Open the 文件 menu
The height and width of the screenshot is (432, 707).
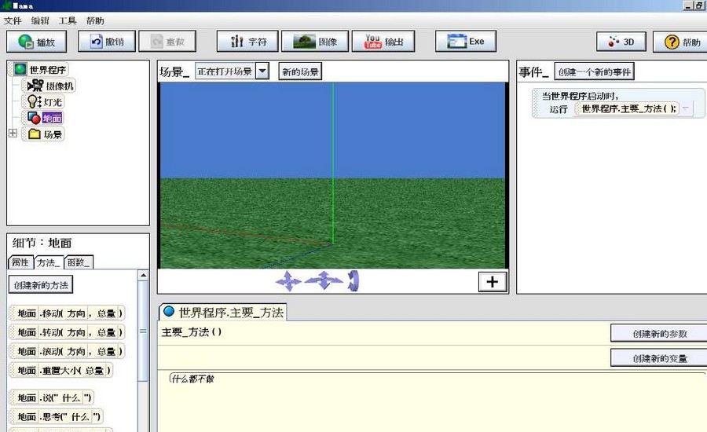(x=13, y=20)
